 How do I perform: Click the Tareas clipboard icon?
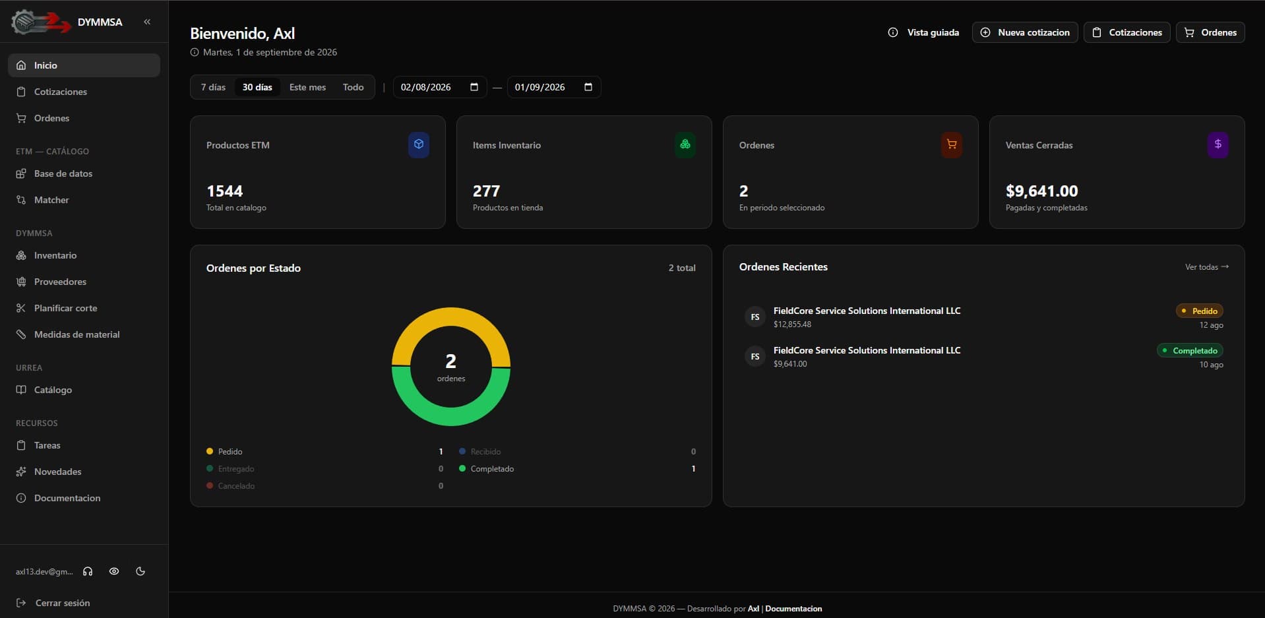click(x=21, y=445)
